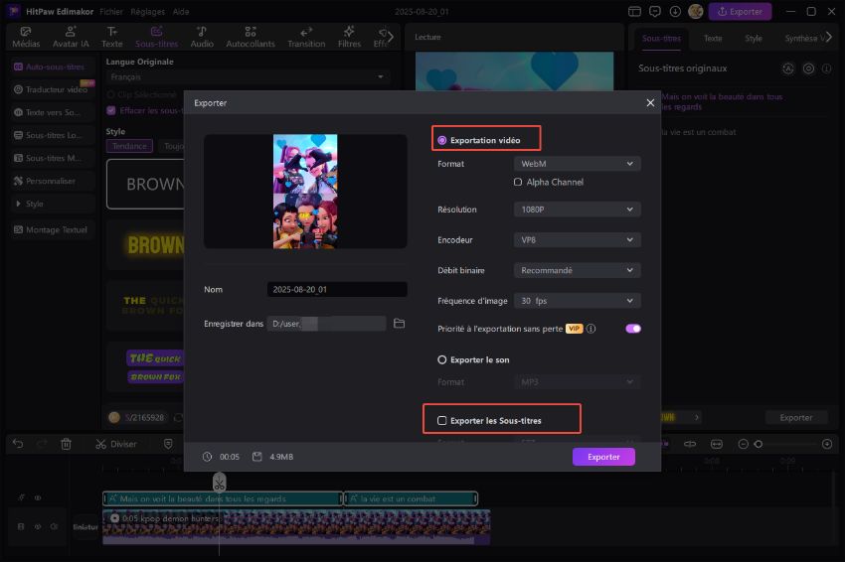Open the Transition tool in toolbar
The height and width of the screenshot is (562, 845).
(x=306, y=37)
